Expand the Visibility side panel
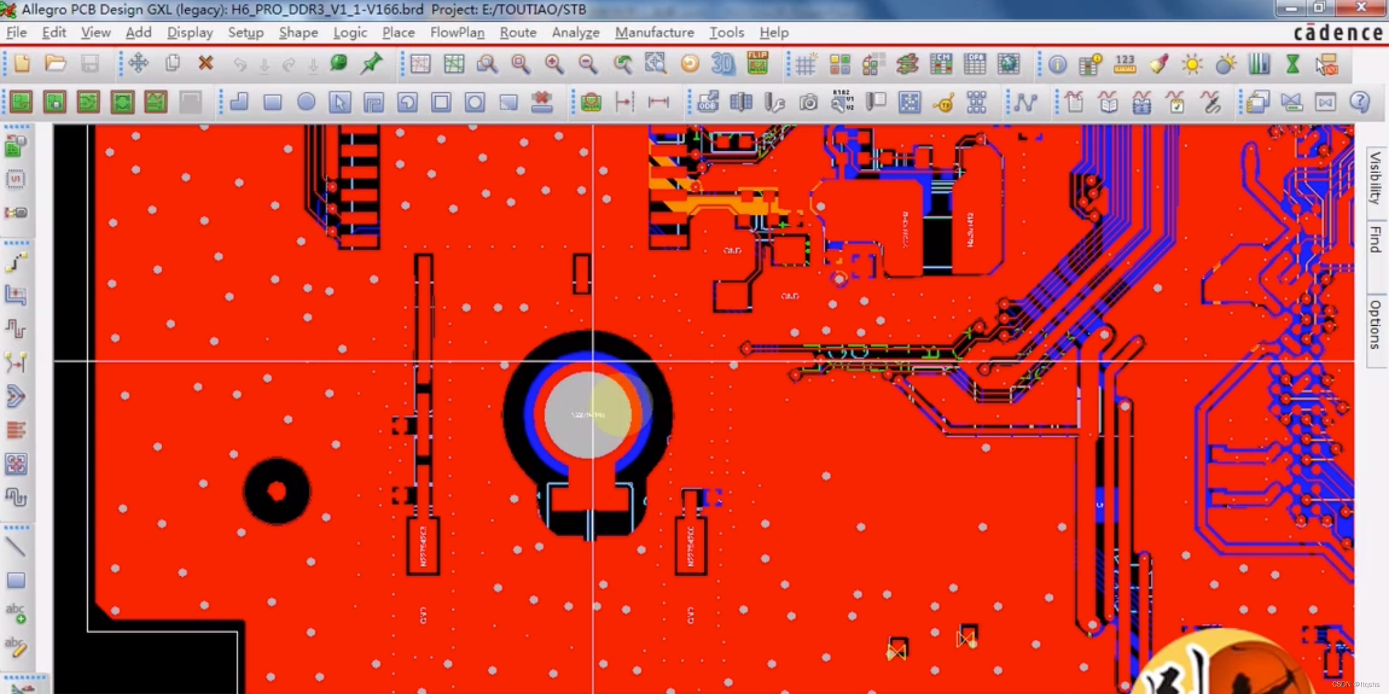This screenshot has width=1389, height=694. tap(1376, 177)
